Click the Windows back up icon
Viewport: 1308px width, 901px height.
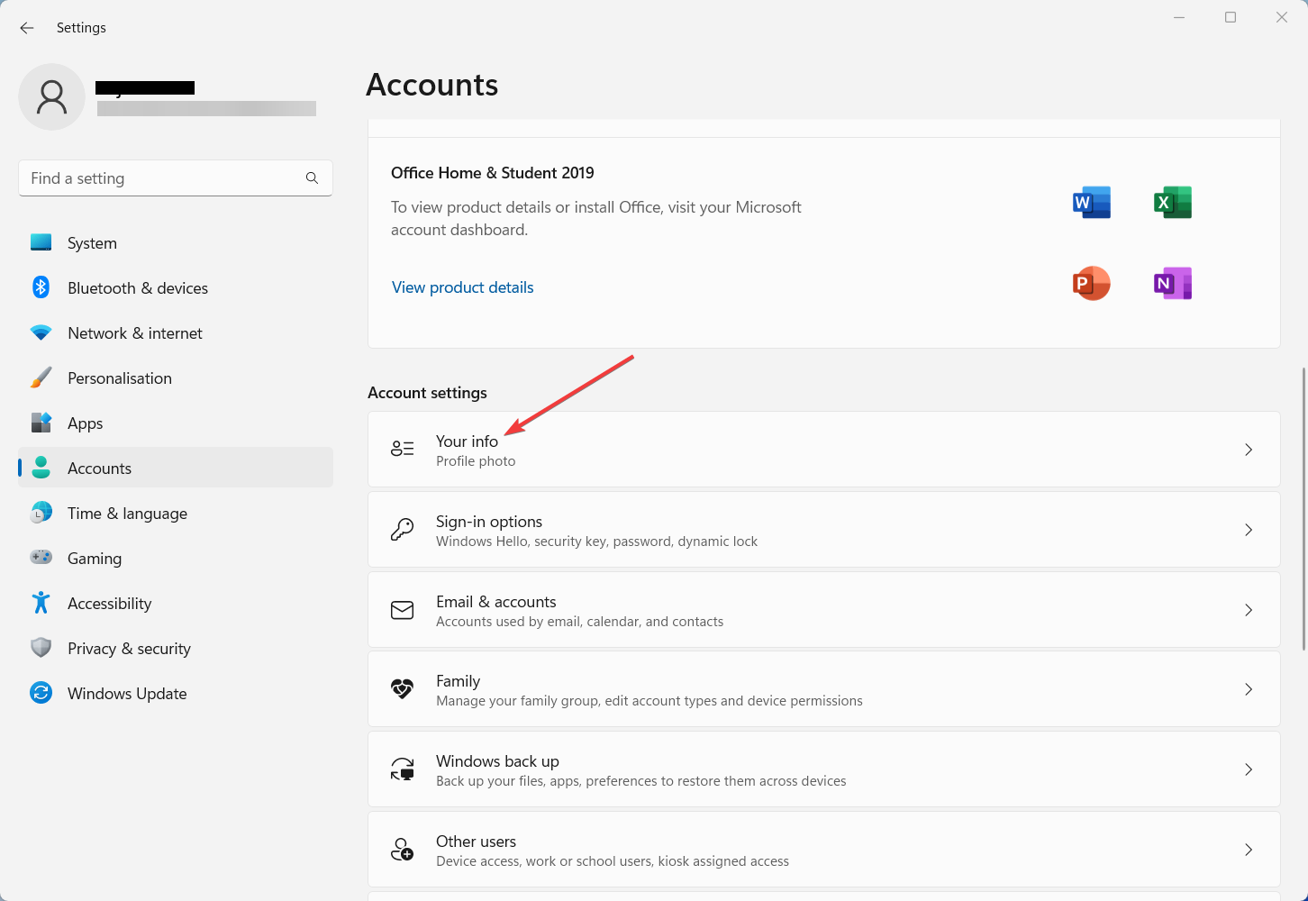click(x=402, y=769)
